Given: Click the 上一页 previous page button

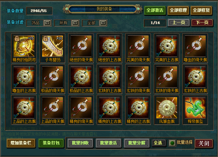Looking at the screenshot, I should (179, 23).
